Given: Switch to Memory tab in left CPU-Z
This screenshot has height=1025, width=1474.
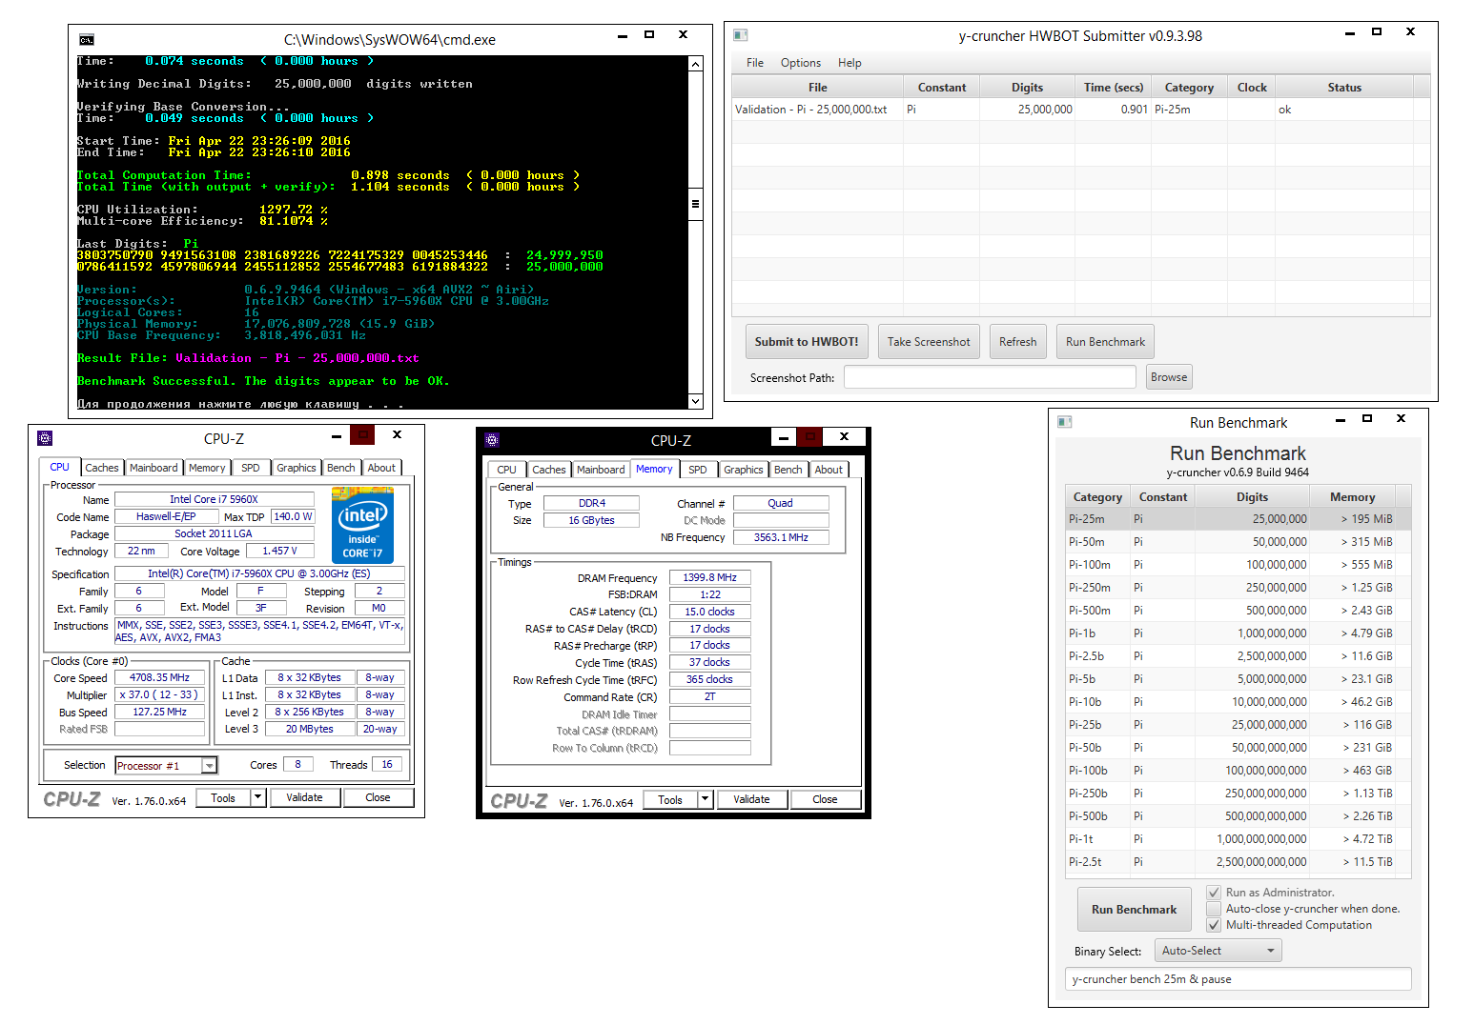Looking at the screenshot, I should [207, 468].
